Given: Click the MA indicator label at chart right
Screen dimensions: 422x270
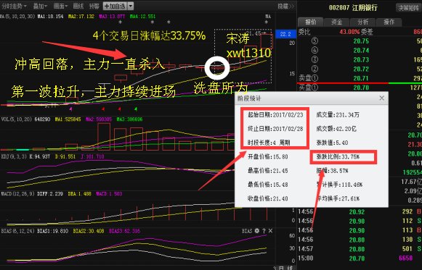Looking at the screenshot, I should coord(268,17).
